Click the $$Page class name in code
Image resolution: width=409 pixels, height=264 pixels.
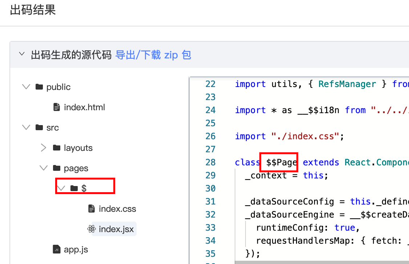282,162
